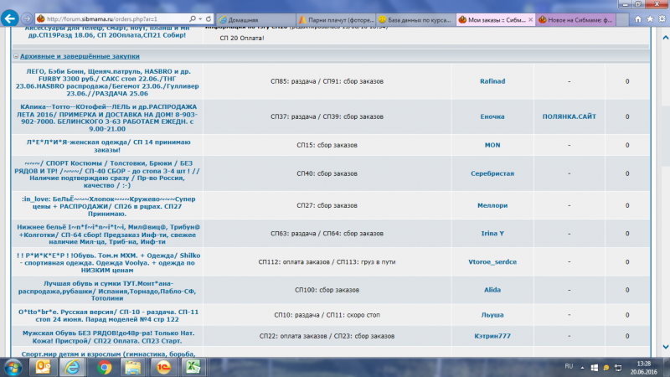The height and width of the screenshot is (377, 670).
Task: Open the address bar dropdown arrow
Action: coord(200,18)
